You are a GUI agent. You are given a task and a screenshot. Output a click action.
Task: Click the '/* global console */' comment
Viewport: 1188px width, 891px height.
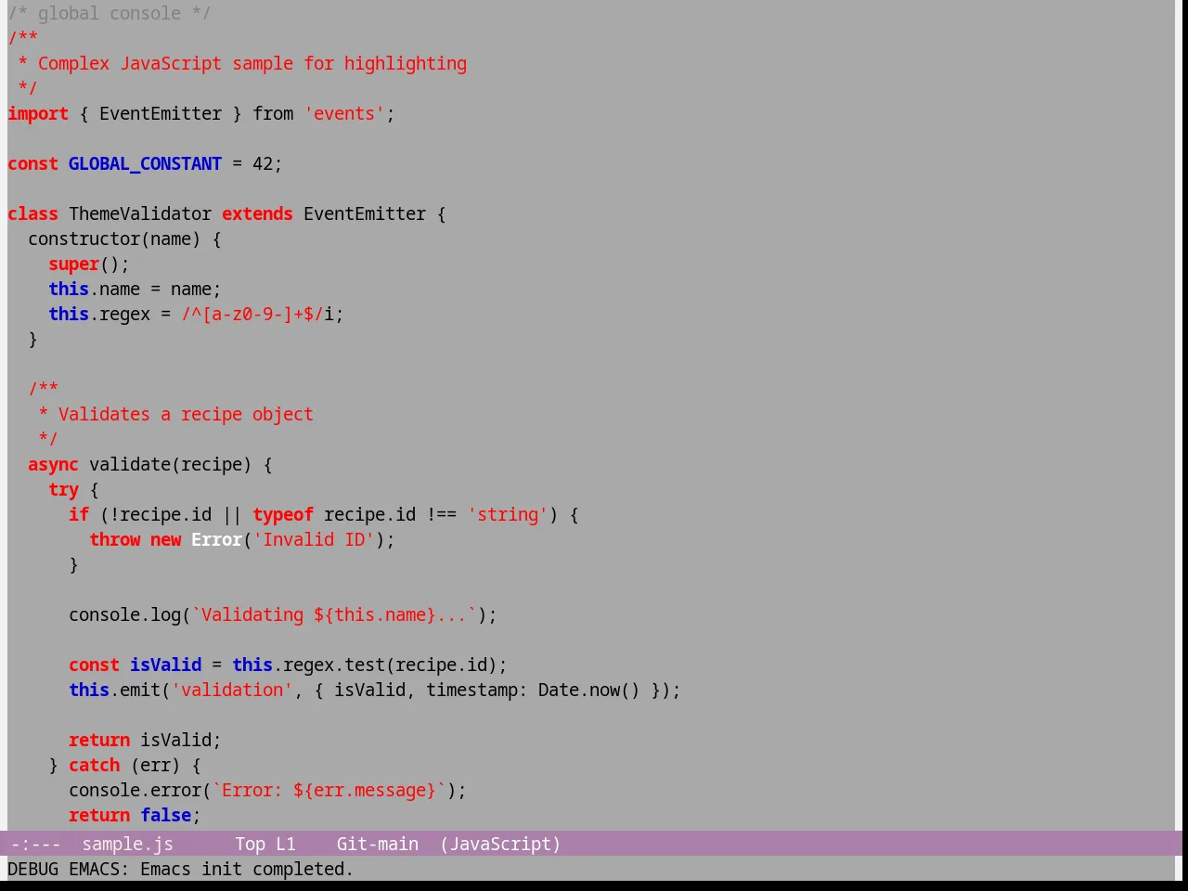tap(110, 13)
